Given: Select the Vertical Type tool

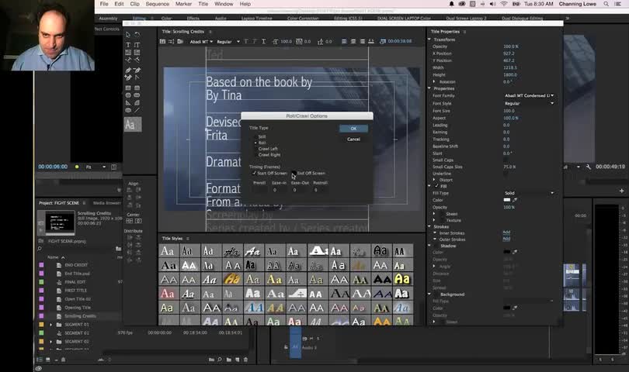Looking at the screenshot, I should click(137, 44).
